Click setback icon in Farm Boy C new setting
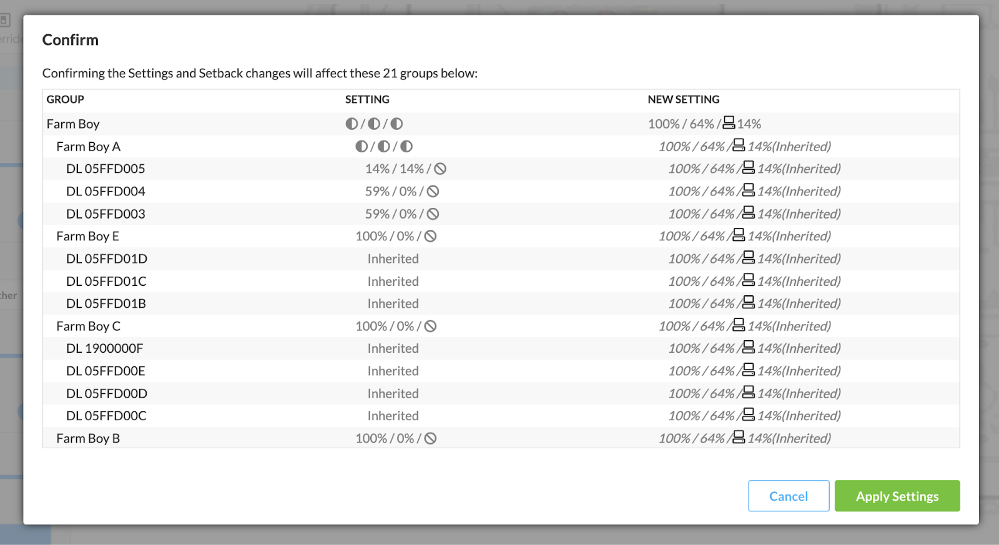The height and width of the screenshot is (545, 999). click(738, 325)
